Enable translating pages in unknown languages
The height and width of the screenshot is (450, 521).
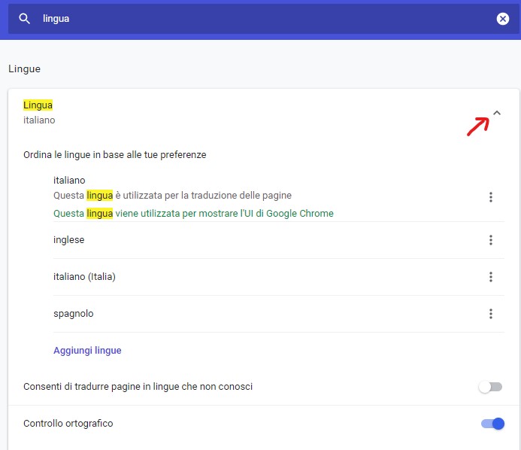click(x=490, y=387)
